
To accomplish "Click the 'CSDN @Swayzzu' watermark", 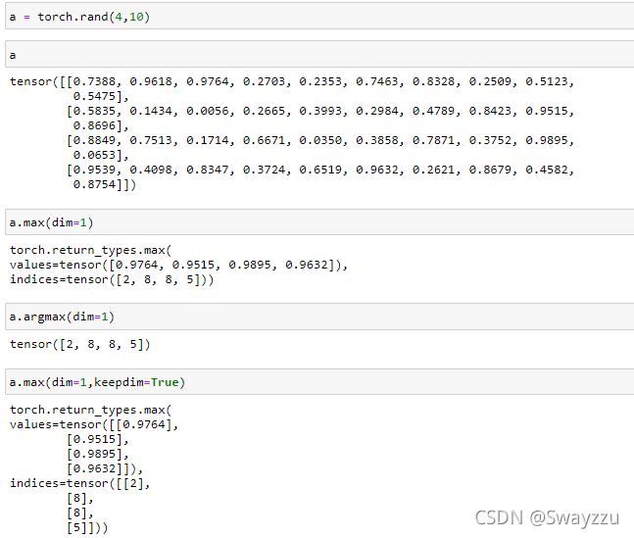I will click(548, 516).
